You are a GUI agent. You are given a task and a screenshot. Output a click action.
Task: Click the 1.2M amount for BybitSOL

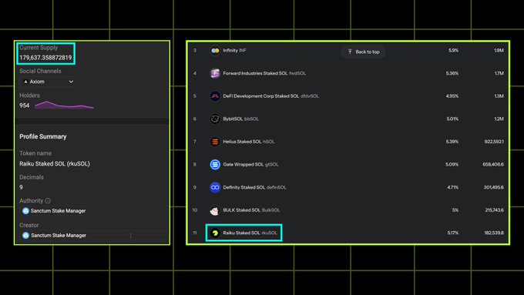coord(499,119)
